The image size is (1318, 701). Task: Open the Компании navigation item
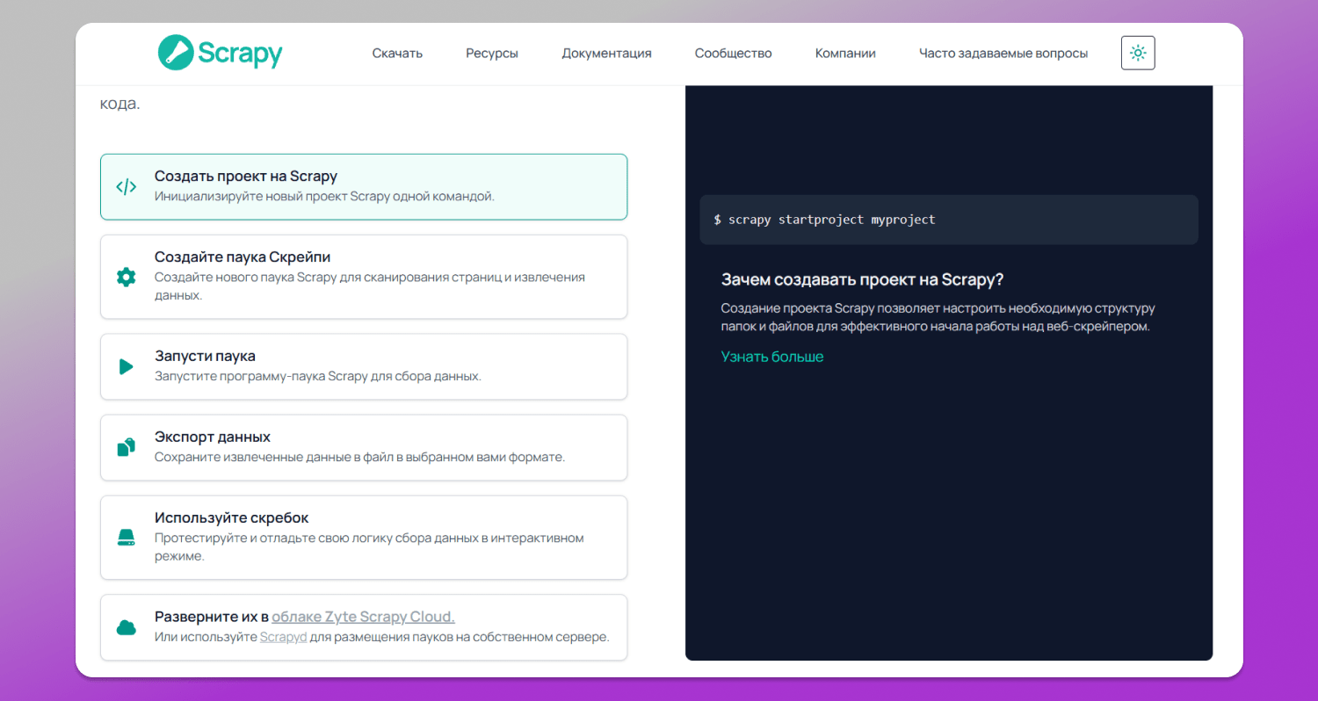point(845,53)
